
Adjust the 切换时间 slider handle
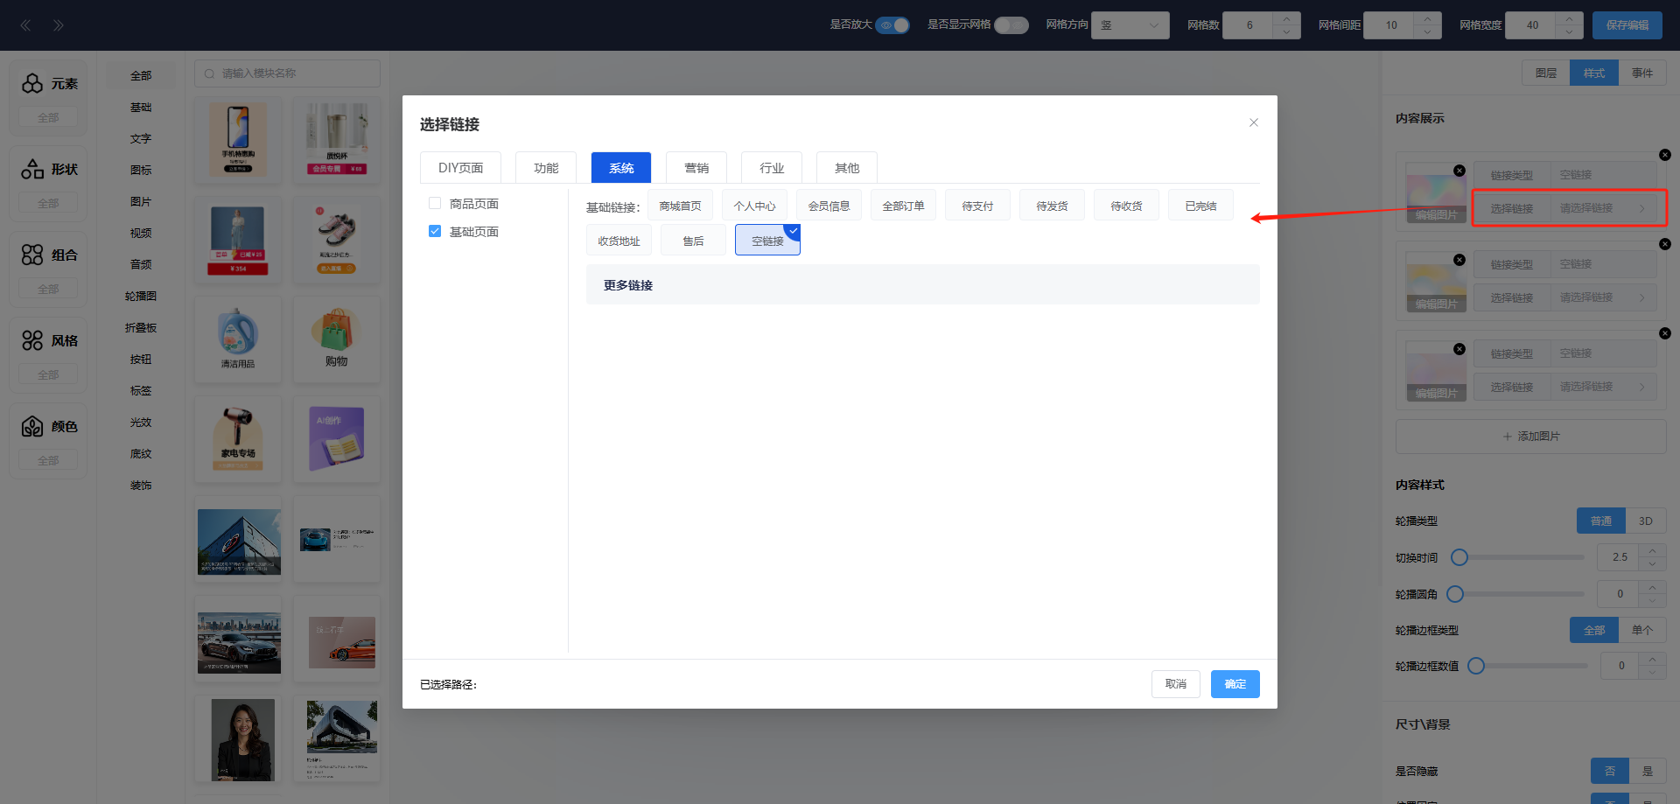coord(1459,557)
